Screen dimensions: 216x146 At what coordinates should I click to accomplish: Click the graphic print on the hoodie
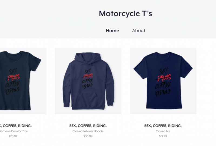pos(88,79)
